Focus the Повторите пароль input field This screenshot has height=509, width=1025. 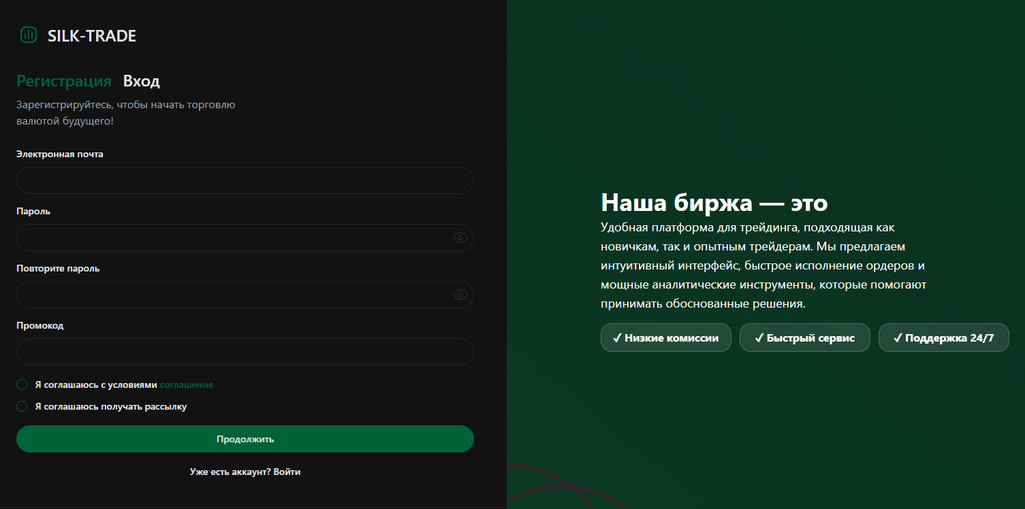click(x=245, y=295)
